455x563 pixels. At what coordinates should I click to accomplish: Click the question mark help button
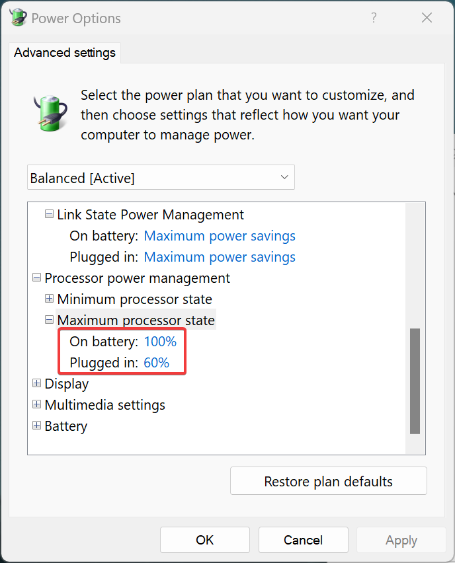click(x=374, y=18)
